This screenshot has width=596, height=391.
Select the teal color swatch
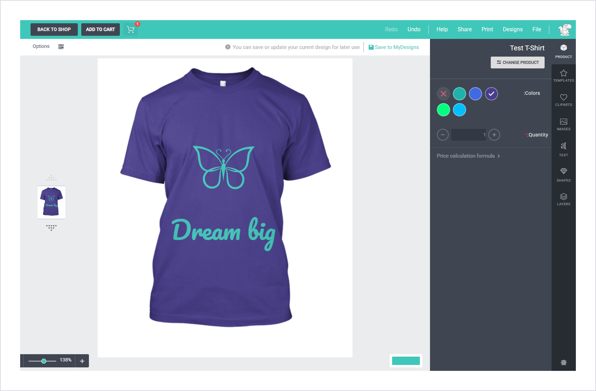tap(459, 94)
